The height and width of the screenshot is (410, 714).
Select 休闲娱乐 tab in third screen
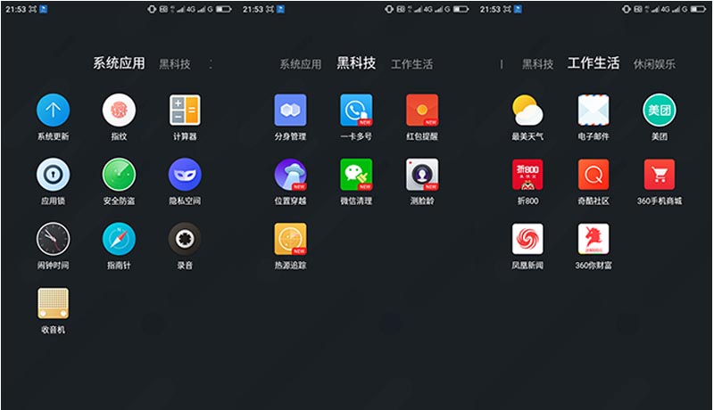(x=654, y=64)
